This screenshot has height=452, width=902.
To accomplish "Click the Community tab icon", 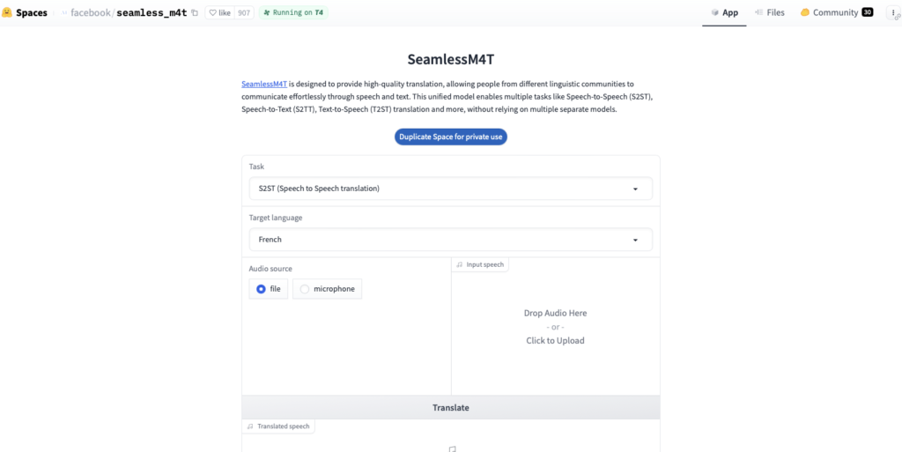I will (x=805, y=12).
